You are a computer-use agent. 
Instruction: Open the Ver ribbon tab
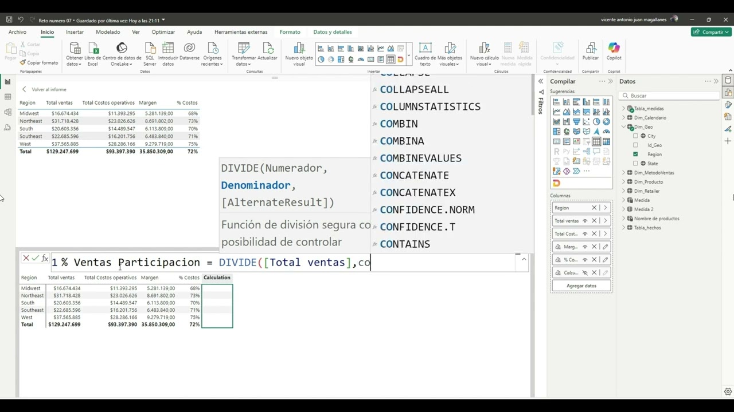pos(136,32)
